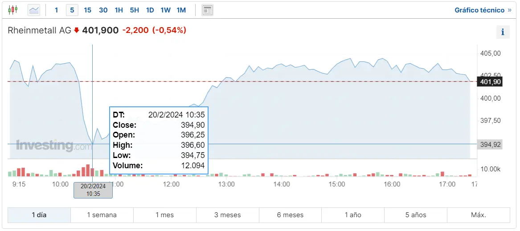
Task: Click the 20/2/2024 10:35 time marker
Action: [93, 190]
